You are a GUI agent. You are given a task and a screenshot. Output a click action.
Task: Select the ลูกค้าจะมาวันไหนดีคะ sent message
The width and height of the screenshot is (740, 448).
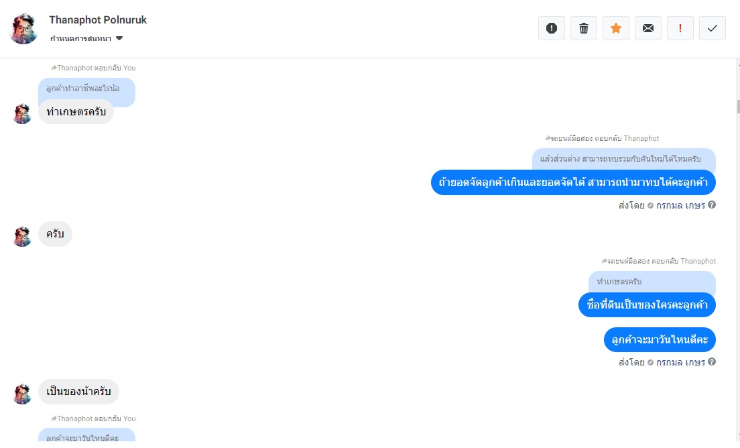point(660,340)
